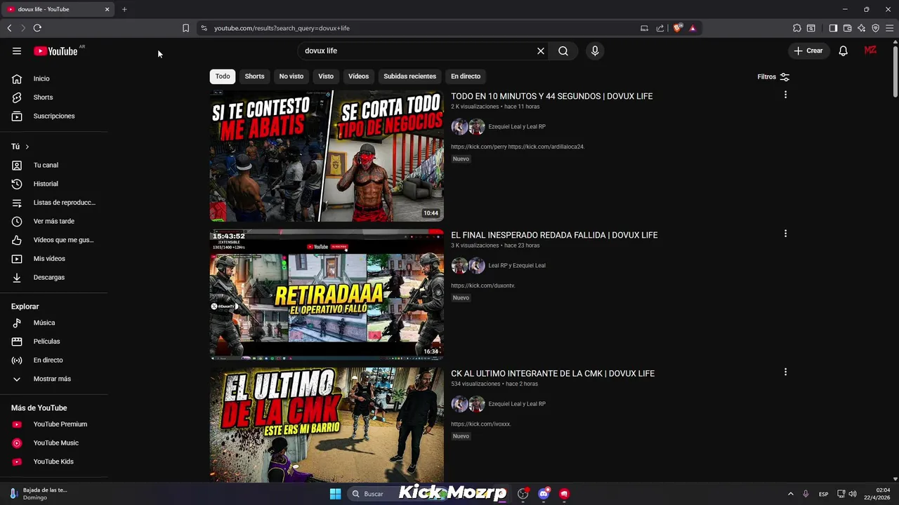Screen dimensions: 899x505
Task: Go back to the previous page
Action: point(9,28)
